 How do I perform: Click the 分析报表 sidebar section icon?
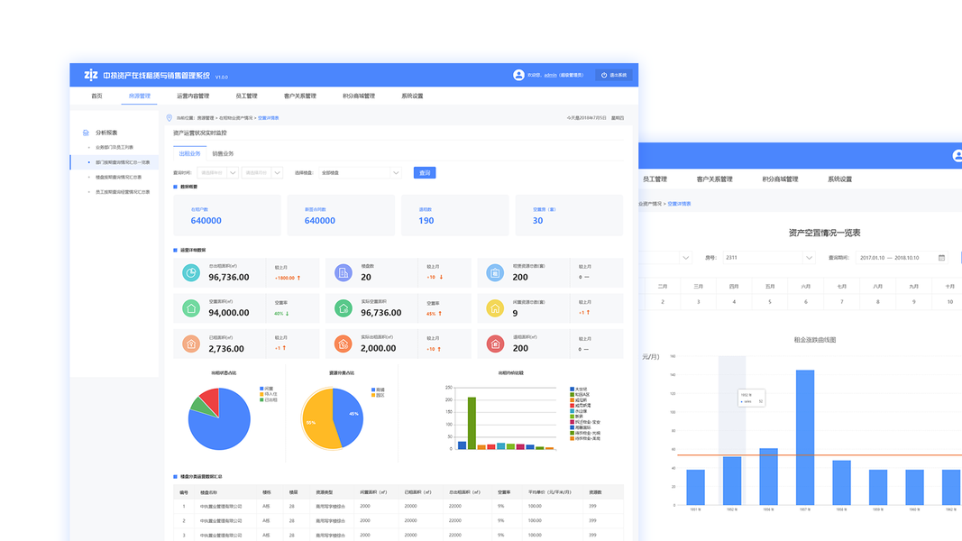tap(86, 133)
